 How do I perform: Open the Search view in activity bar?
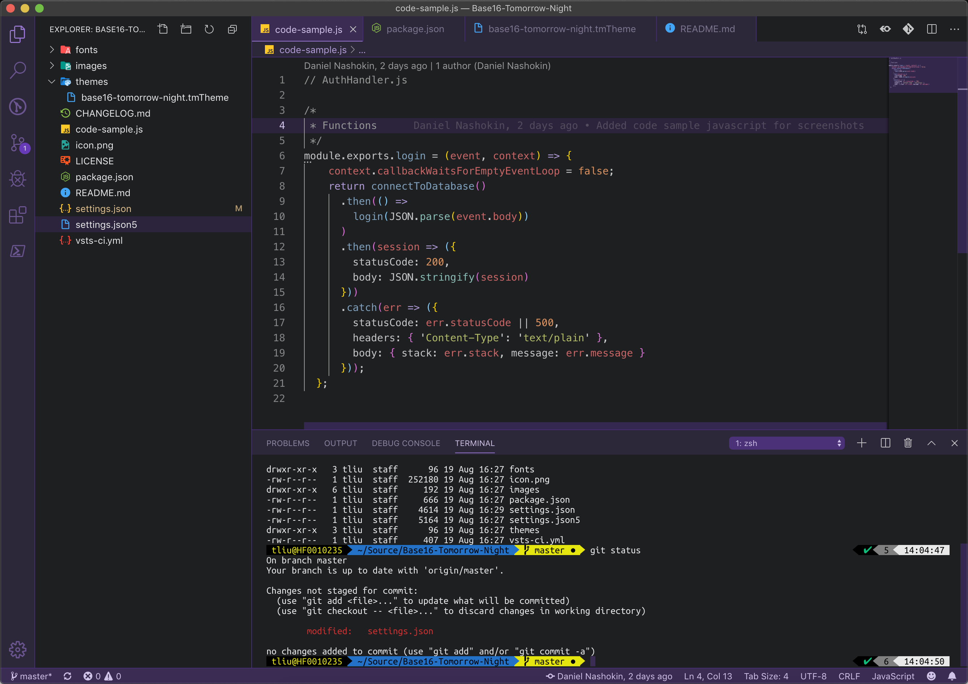18,70
